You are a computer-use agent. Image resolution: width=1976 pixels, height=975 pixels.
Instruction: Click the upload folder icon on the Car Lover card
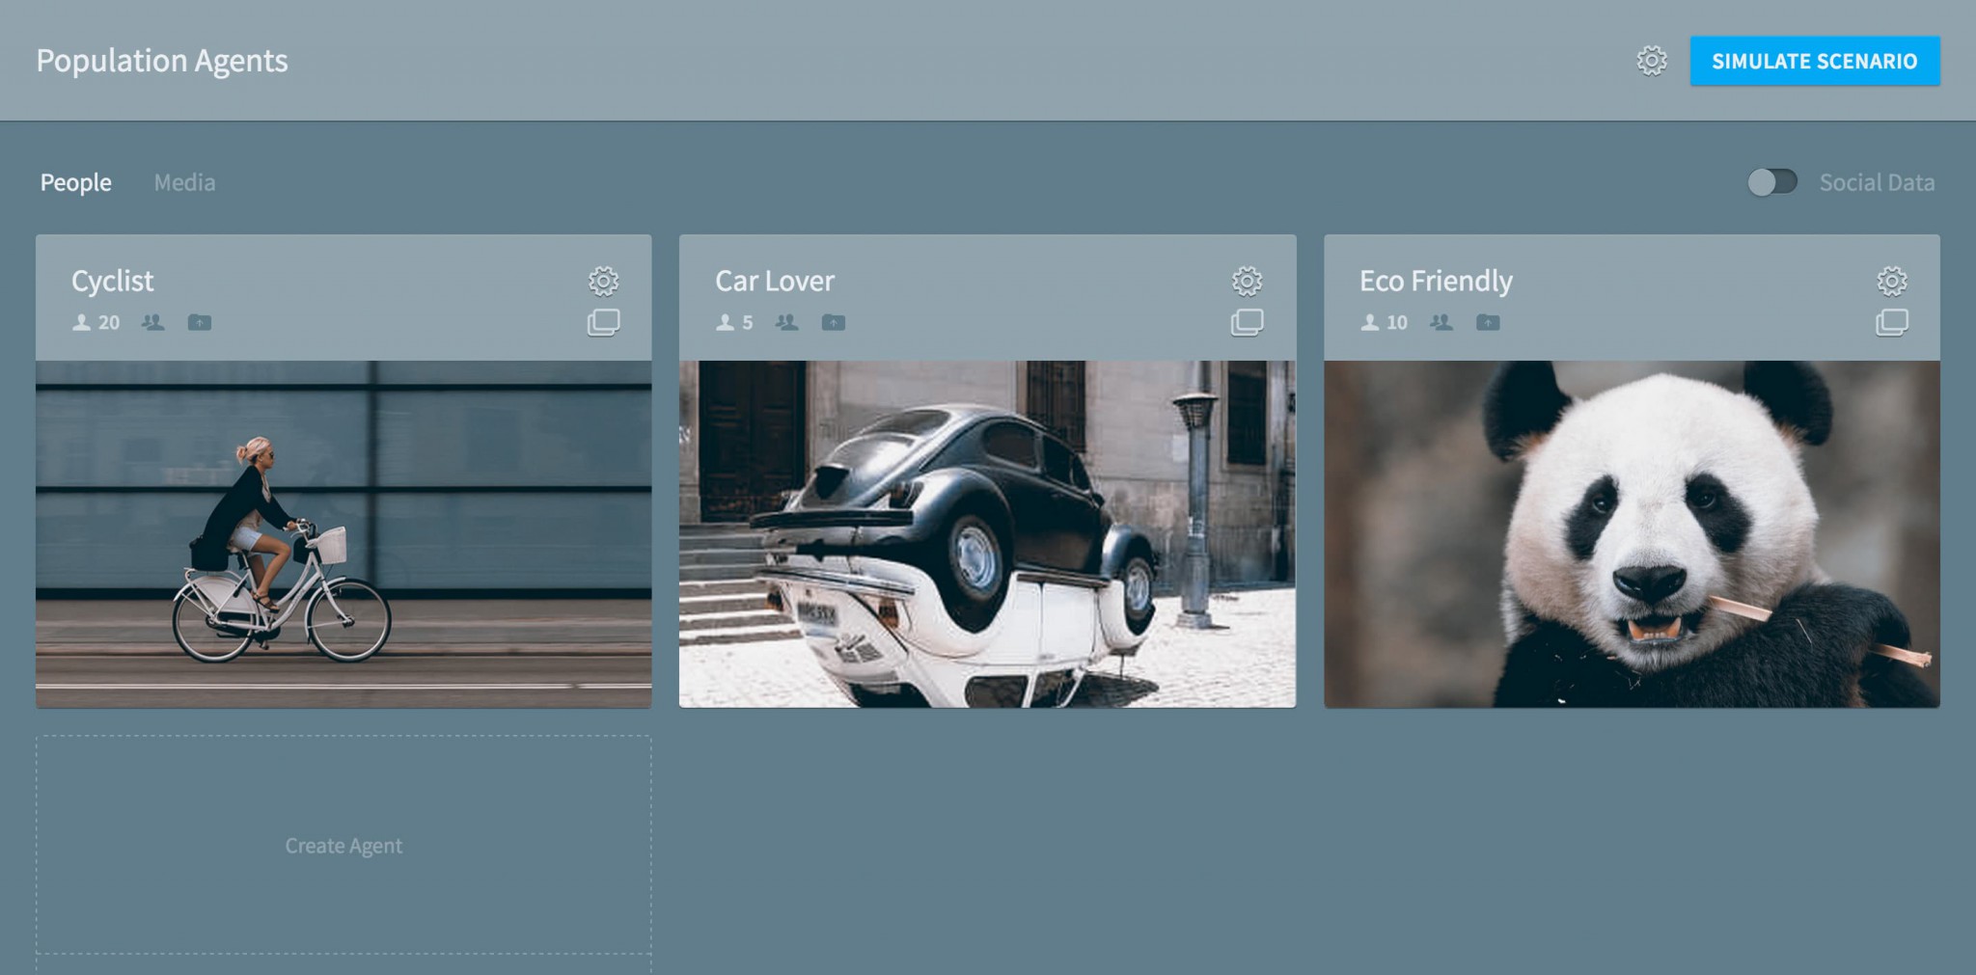[x=834, y=323]
